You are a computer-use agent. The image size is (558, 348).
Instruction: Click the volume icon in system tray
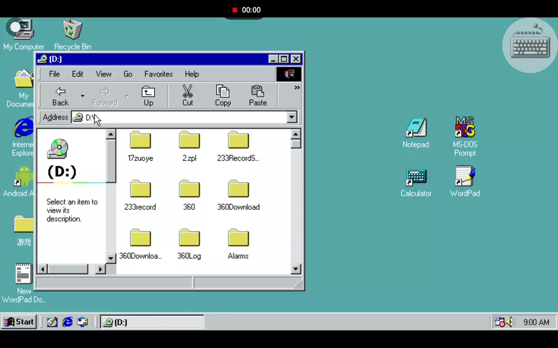(510, 322)
